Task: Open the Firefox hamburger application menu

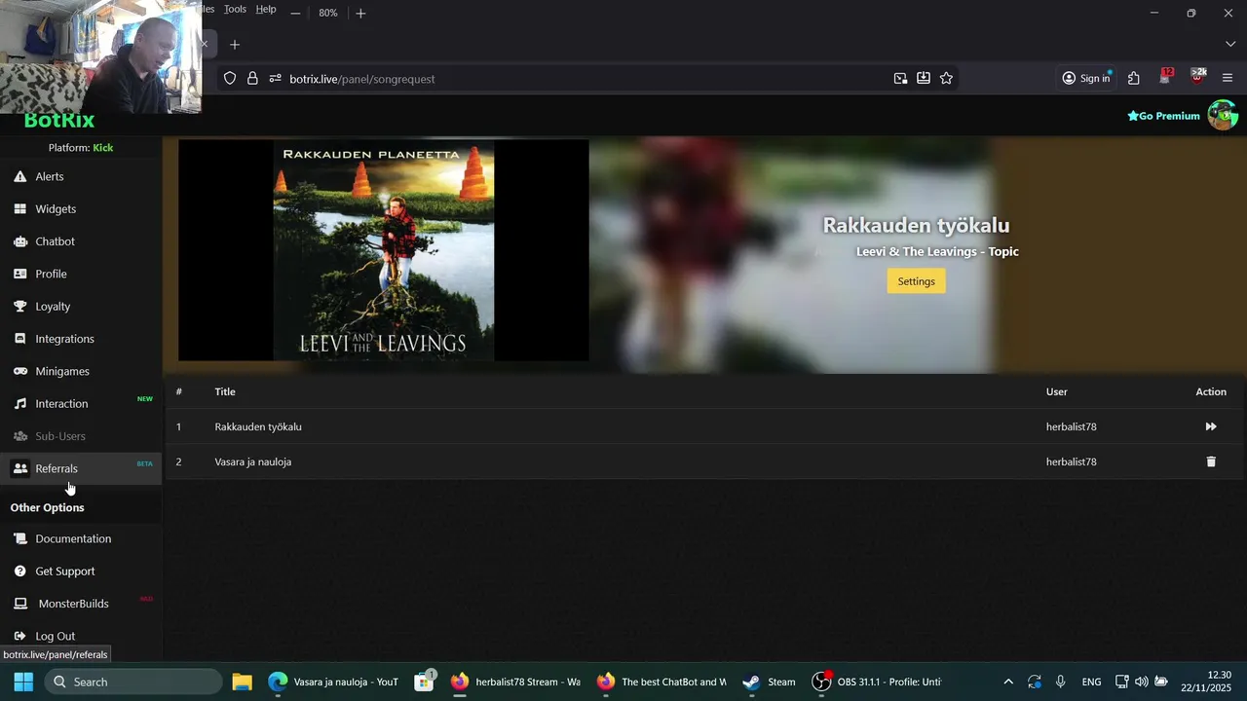Action: tap(1228, 78)
